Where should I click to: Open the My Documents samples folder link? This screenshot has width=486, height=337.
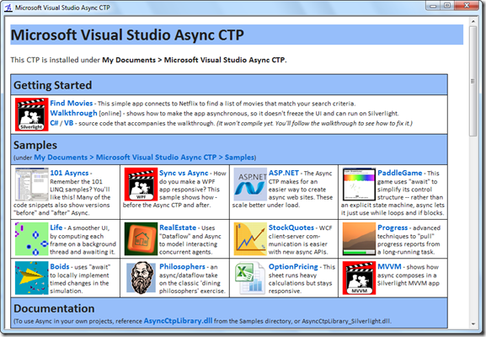click(x=144, y=158)
